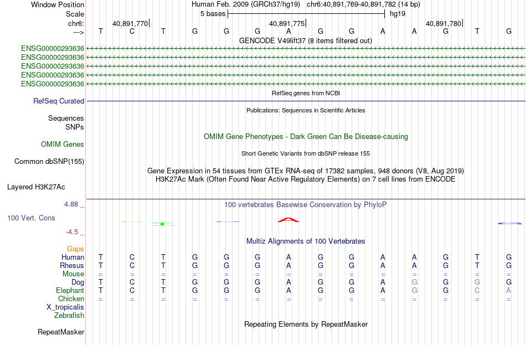Click the 40,891,770 position marker

(x=130, y=23)
